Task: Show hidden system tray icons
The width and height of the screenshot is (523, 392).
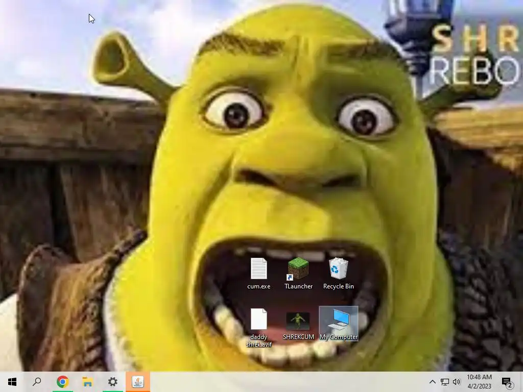Action: 432,382
